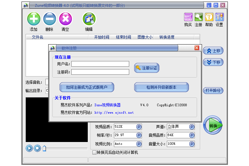
Task: Click the 打开路径 open path button
Action: coord(213,91)
